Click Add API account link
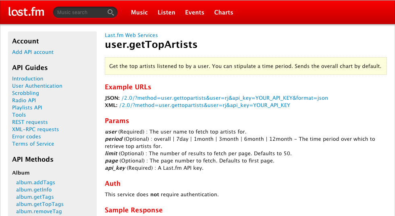The height and width of the screenshot is (216, 395). [33, 52]
